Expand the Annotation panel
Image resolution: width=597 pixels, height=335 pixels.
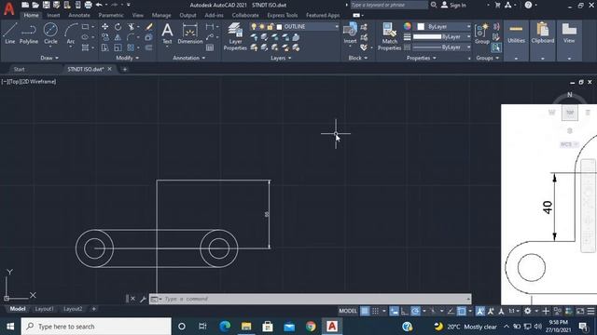click(x=189, y=58)
